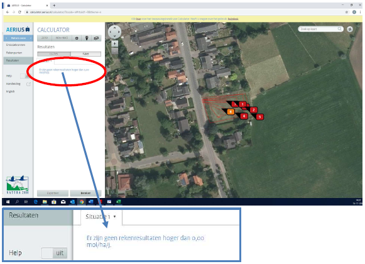Click the external link icon beside Handleiding
The height and width of the screenshot is (264, 365).
click(x=28, y=84)
